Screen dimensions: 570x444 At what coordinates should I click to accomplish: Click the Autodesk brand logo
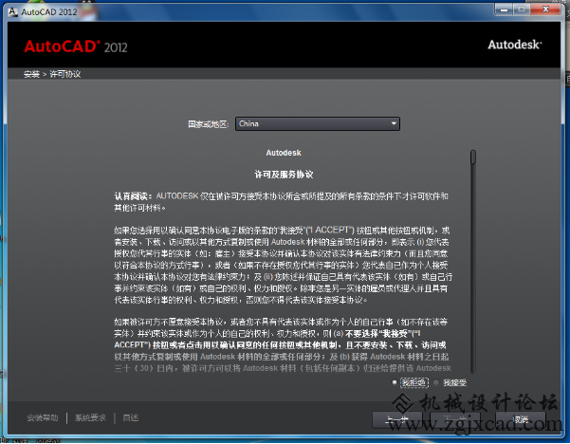(515, 45)
